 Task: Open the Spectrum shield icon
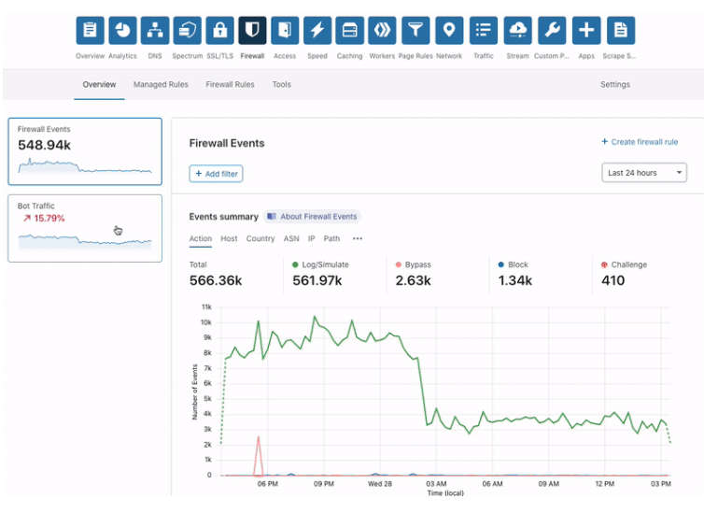point(188,30)
